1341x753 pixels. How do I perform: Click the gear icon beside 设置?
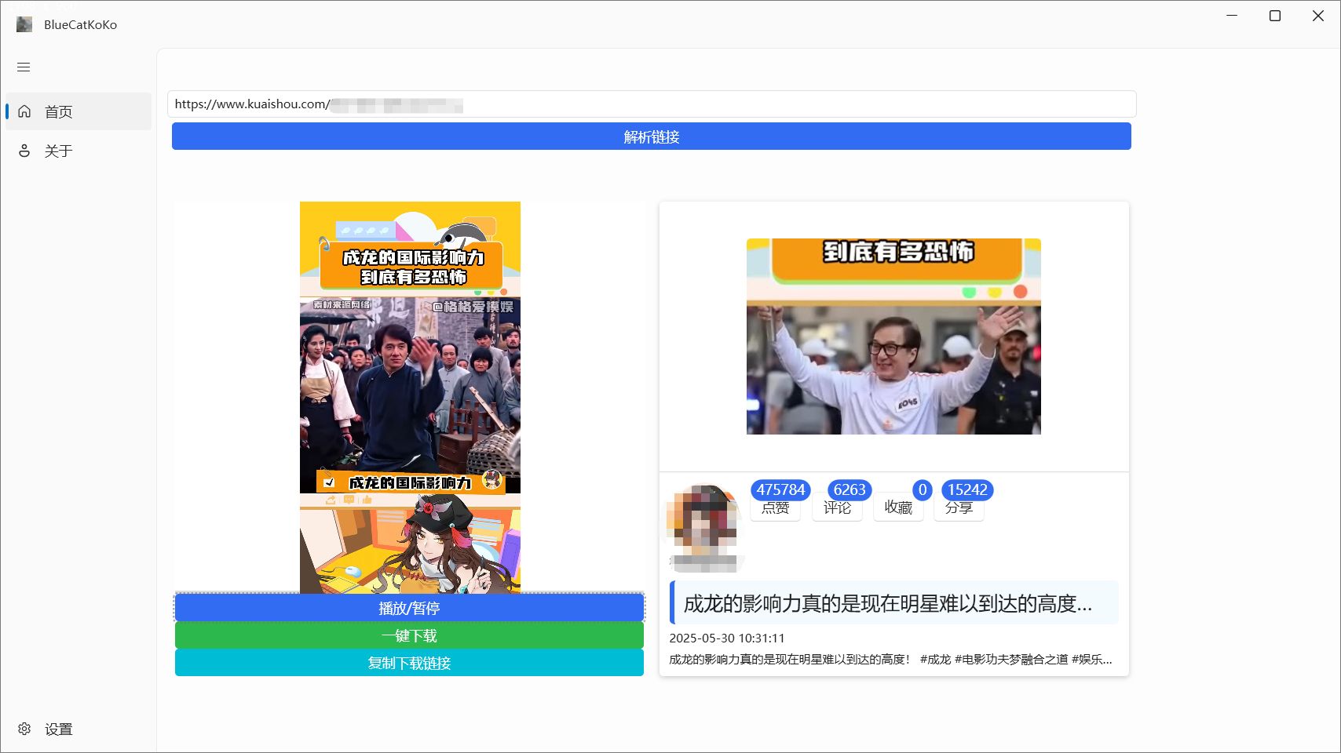[x=24, y=729]
